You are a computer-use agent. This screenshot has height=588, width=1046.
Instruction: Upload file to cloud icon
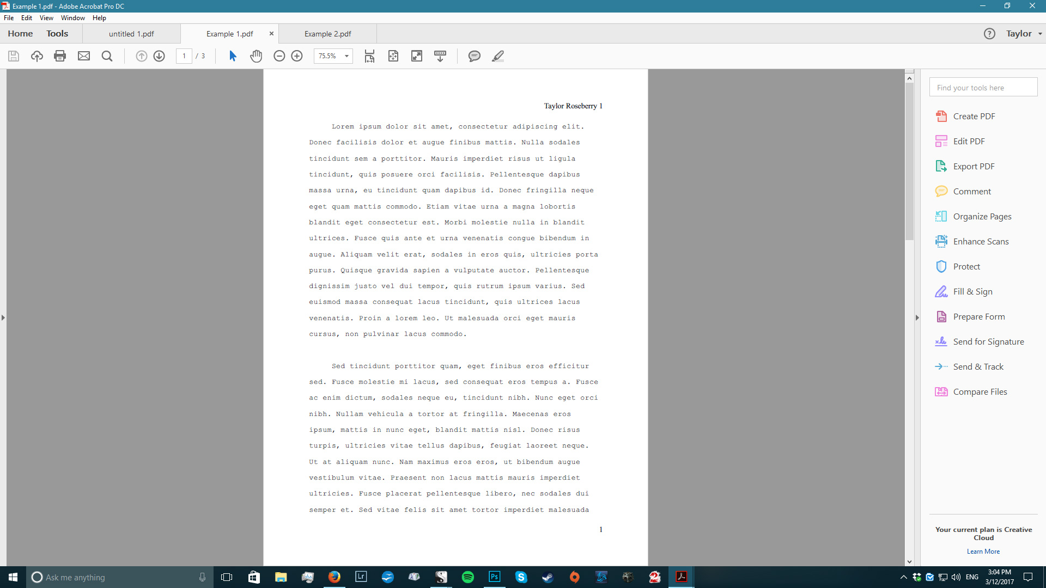click(x=37, y=56)
